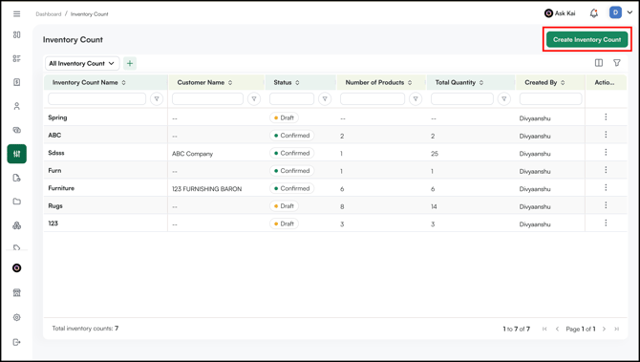This screenshot has height=362, width=640.
Task: Open the table filter funnel icon
Action: [617, 63]
